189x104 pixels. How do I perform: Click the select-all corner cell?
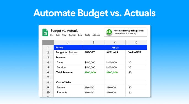[x=48, y=42]
